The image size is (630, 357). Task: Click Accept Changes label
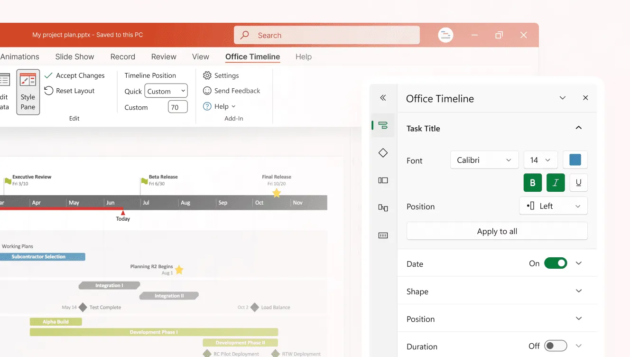tap(80, 75)
